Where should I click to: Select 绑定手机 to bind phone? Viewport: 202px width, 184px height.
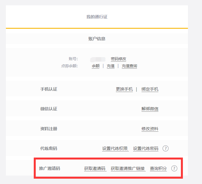point(150,89)
